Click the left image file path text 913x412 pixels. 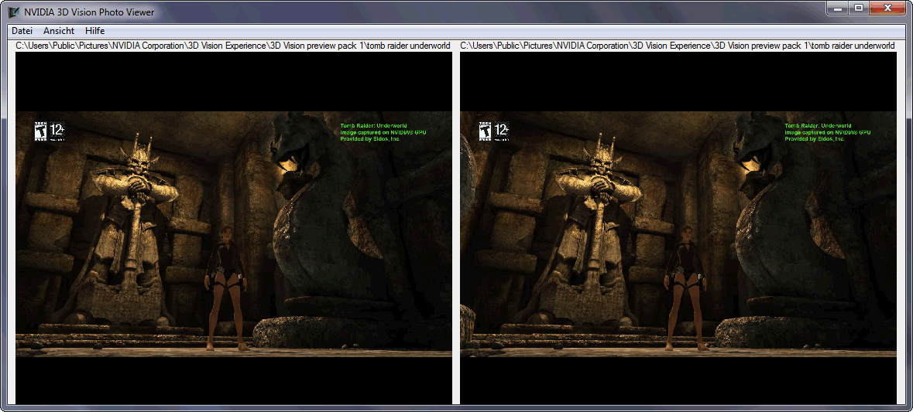pyautogui.click(x=233, y=46)
